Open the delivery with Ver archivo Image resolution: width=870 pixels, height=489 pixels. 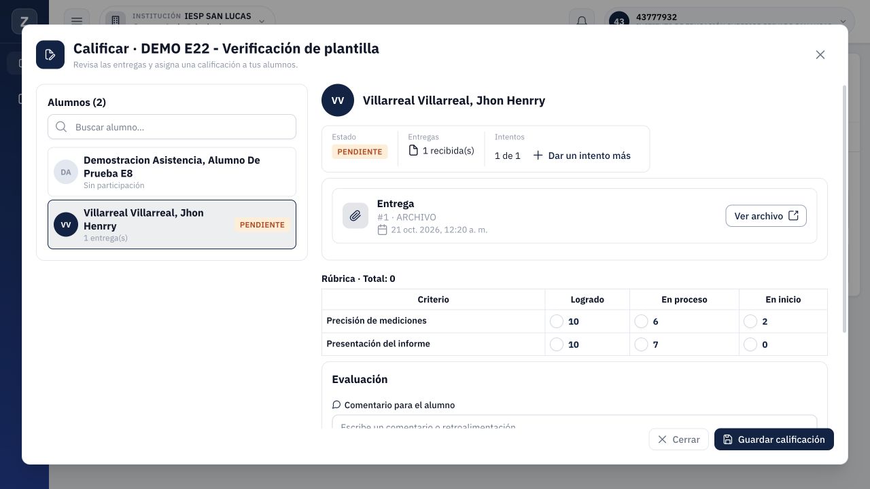(x=766, y=216)
